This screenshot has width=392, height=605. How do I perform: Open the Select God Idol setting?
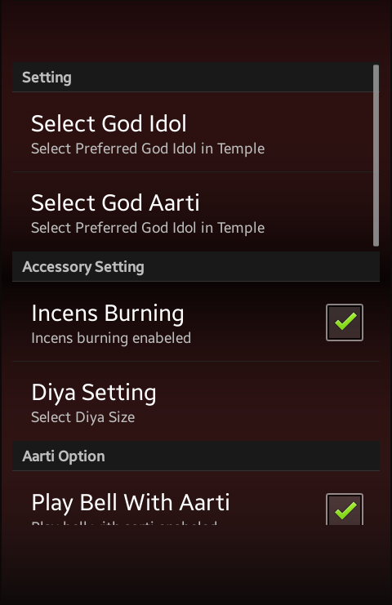click(x=196, y=132)
